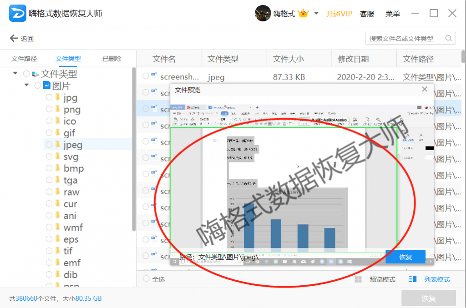Tick the jpg type checkbox
This screenshot has width=466, height=308.
pyautogui.click(x=49, y=97)
